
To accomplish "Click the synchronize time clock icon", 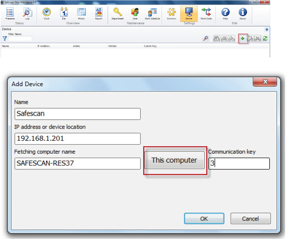I will pyautogui.click(x=216, y=38).
